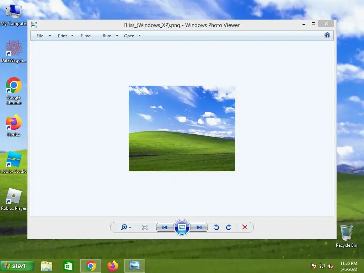Expand the Burn dropdown arrow
Viewport: 364px width, 273px height.
(x=117, y=36)
